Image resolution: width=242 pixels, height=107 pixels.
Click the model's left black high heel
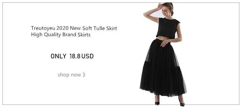[157, 101]
